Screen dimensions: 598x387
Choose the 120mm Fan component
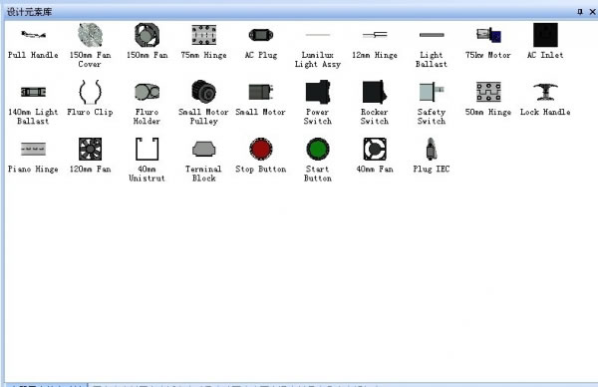90,149
